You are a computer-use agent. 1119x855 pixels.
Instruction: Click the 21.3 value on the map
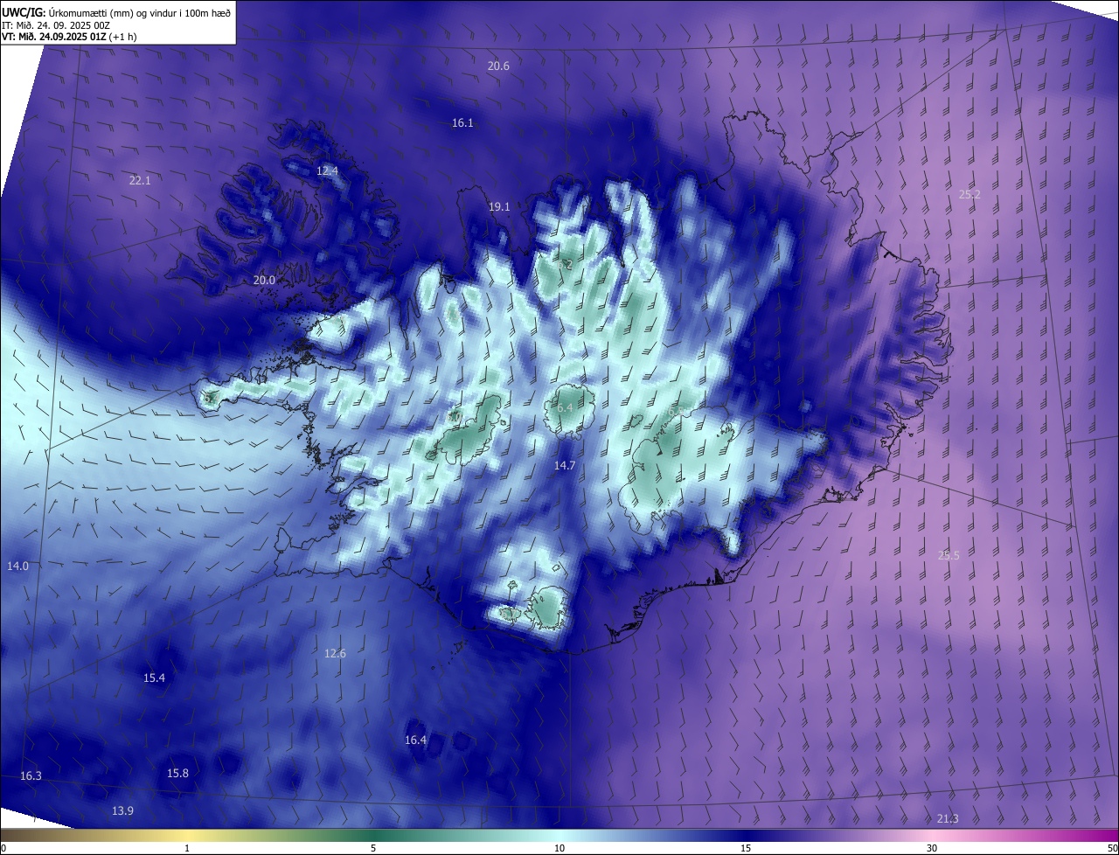click(x=948, y=819)
